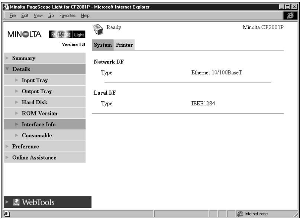Click the Minolta CF2001P model name
The height and width of the screenshot is (219, 300).
(x=263, y=27)
